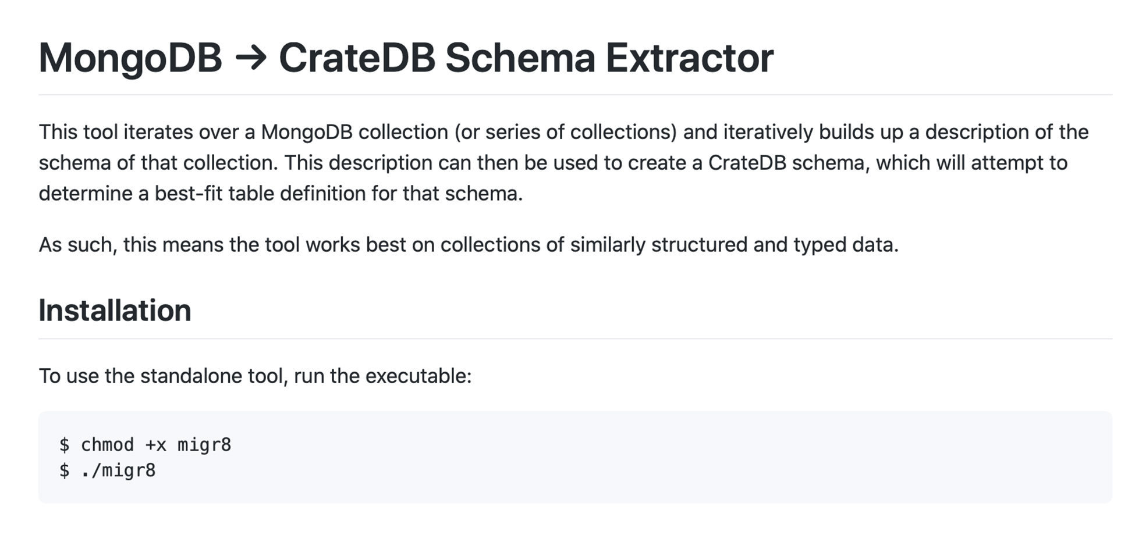The image size is (1128, 542).
Task: Click 'To use the standalone tool' sentence
Action: (x=163, y=376)
